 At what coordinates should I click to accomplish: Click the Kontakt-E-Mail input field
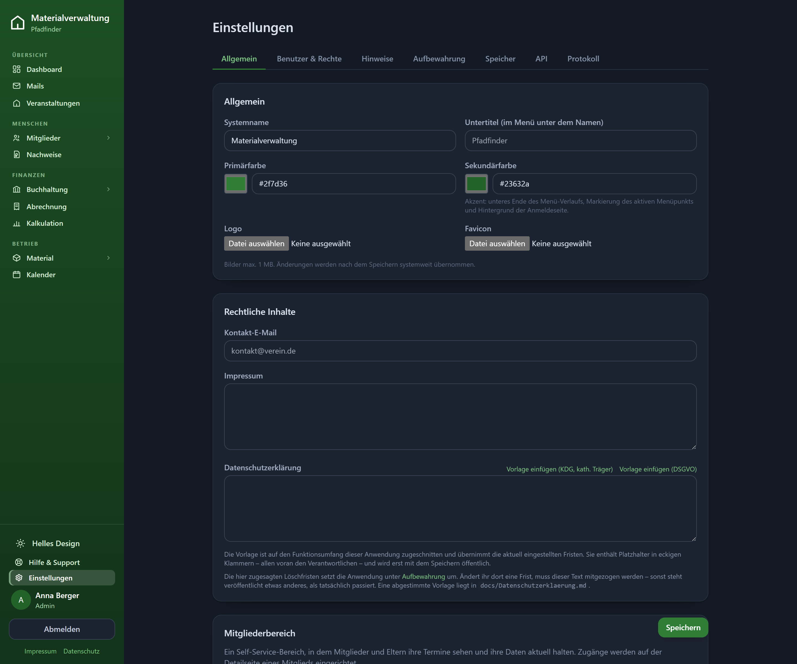[x=460, y=351]
